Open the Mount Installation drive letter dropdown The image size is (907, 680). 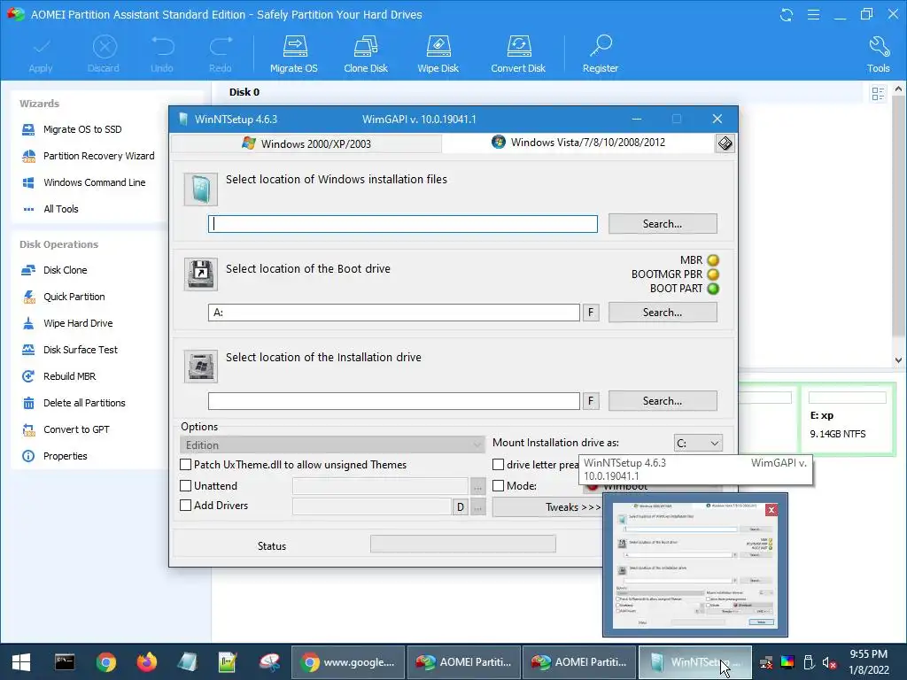pyautogui.click(x=698, y=444)
